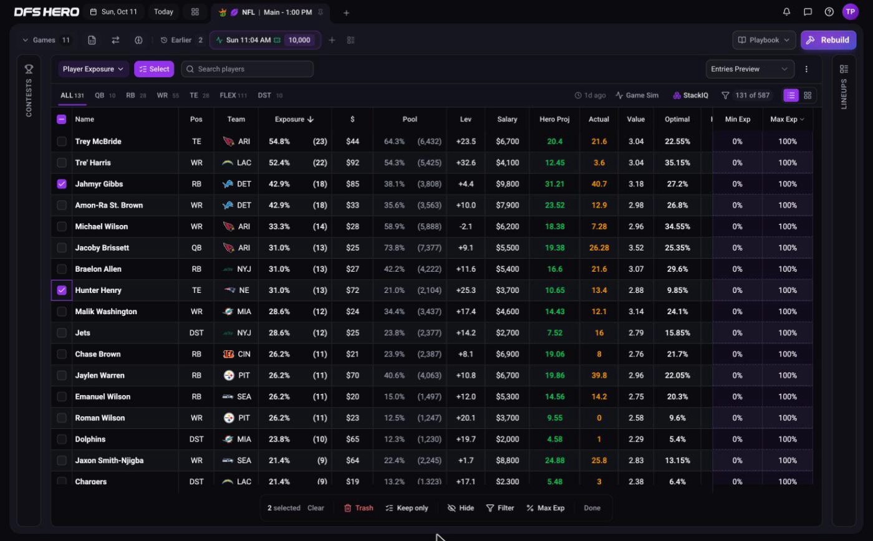
Task: Switch to list view layout
Action: (x=791, y=95)
